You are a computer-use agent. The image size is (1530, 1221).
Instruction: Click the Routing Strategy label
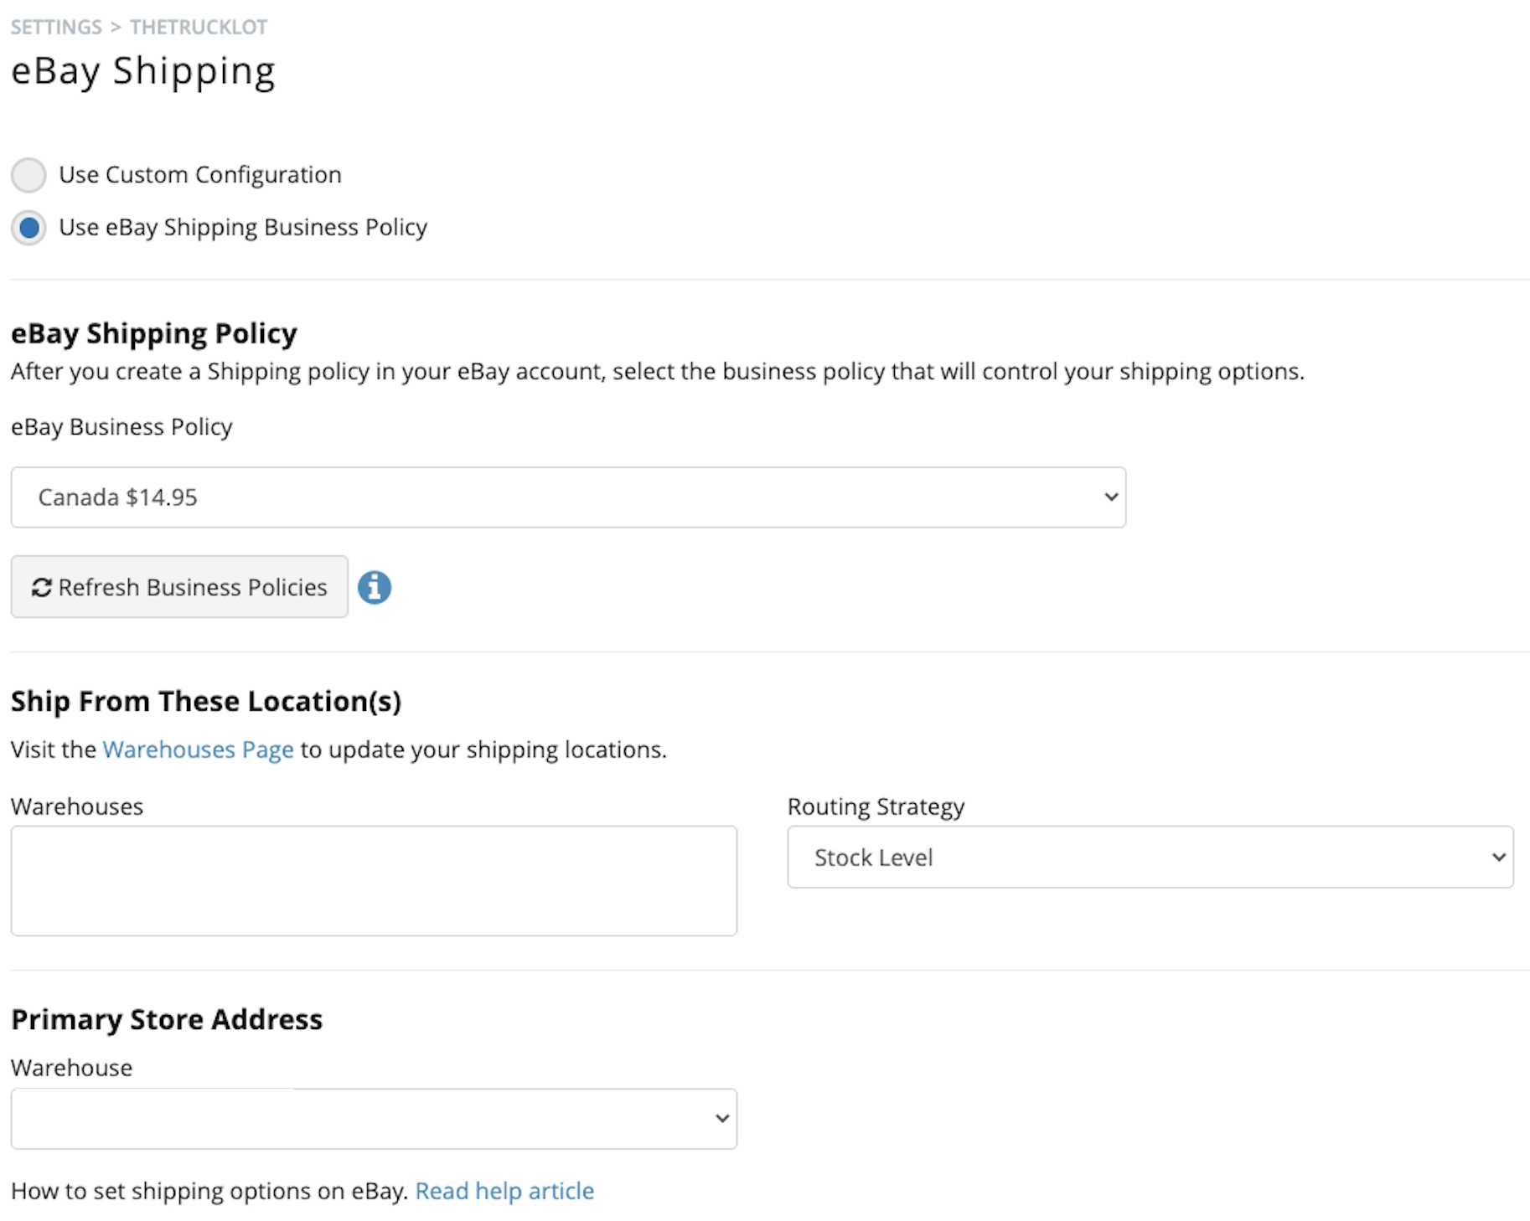[x=876, y=807]
